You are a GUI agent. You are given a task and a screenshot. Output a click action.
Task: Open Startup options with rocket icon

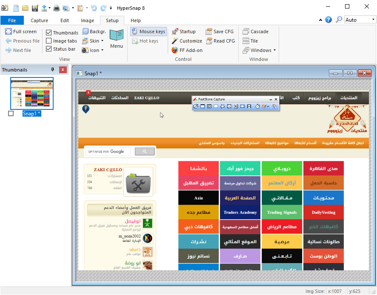(184, 32)
